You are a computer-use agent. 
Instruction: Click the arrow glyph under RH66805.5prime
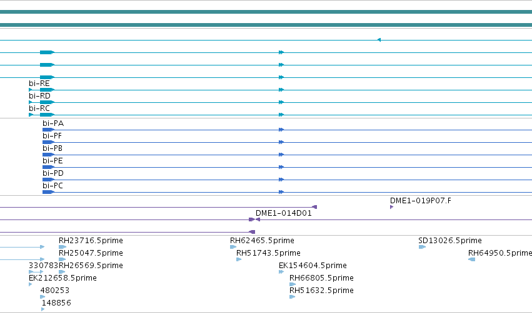click(x=293, y=284)
